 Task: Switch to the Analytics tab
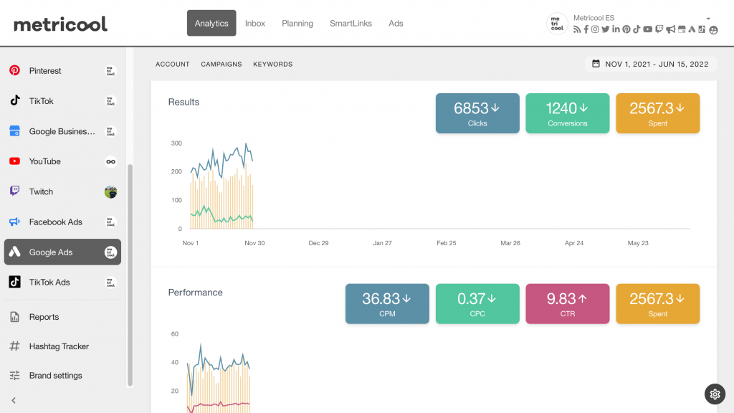point(211,23)
